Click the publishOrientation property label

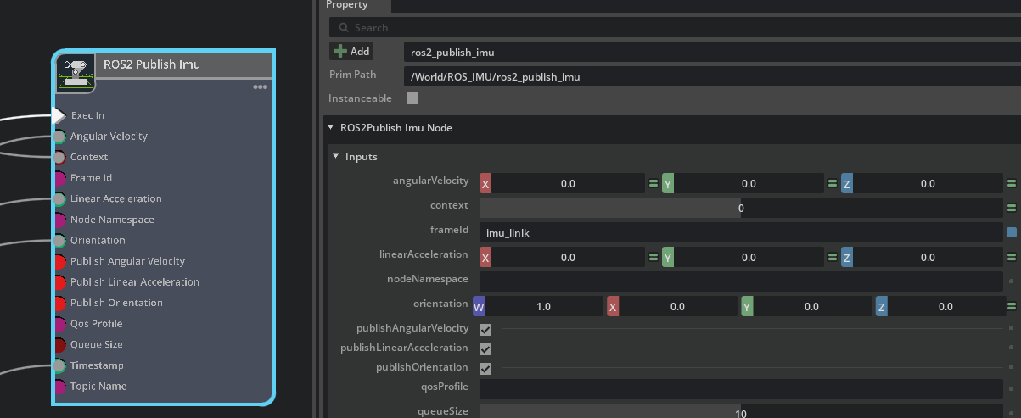[423, 367]
